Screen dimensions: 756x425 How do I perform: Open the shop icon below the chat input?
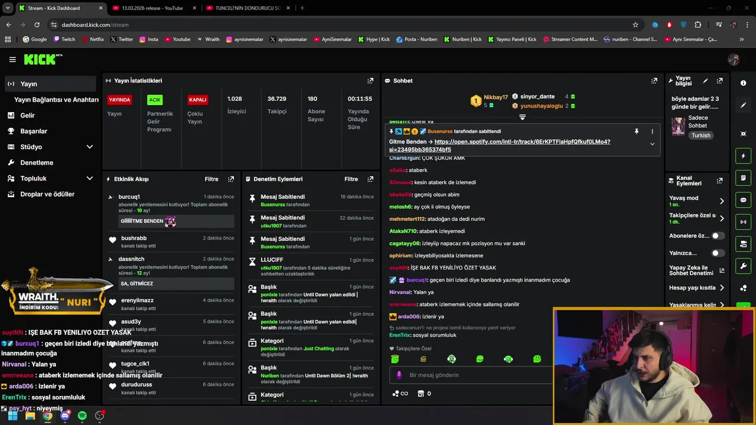421,394
